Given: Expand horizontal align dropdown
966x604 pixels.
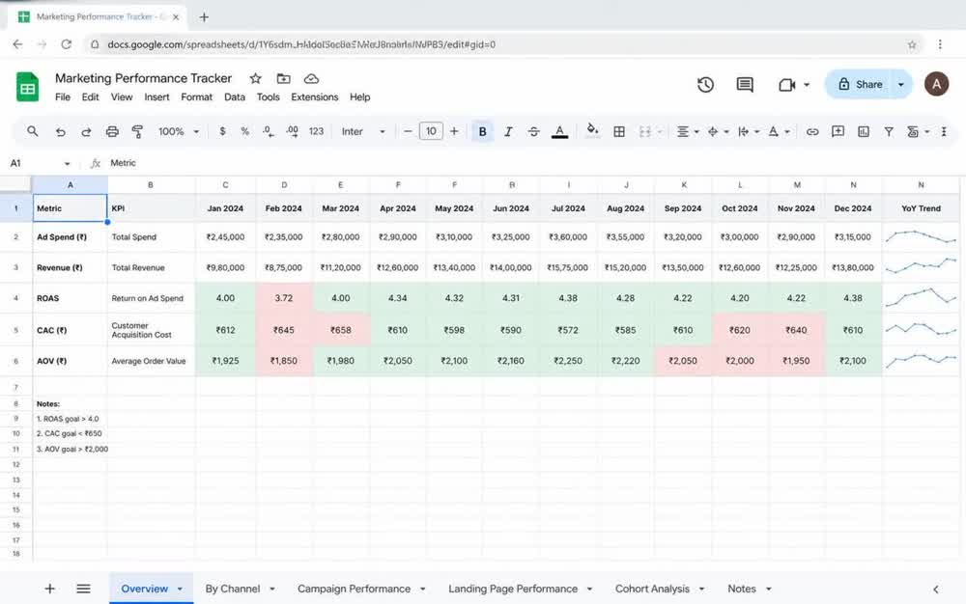Looking at the screenshot, I should tap(696, 131).
